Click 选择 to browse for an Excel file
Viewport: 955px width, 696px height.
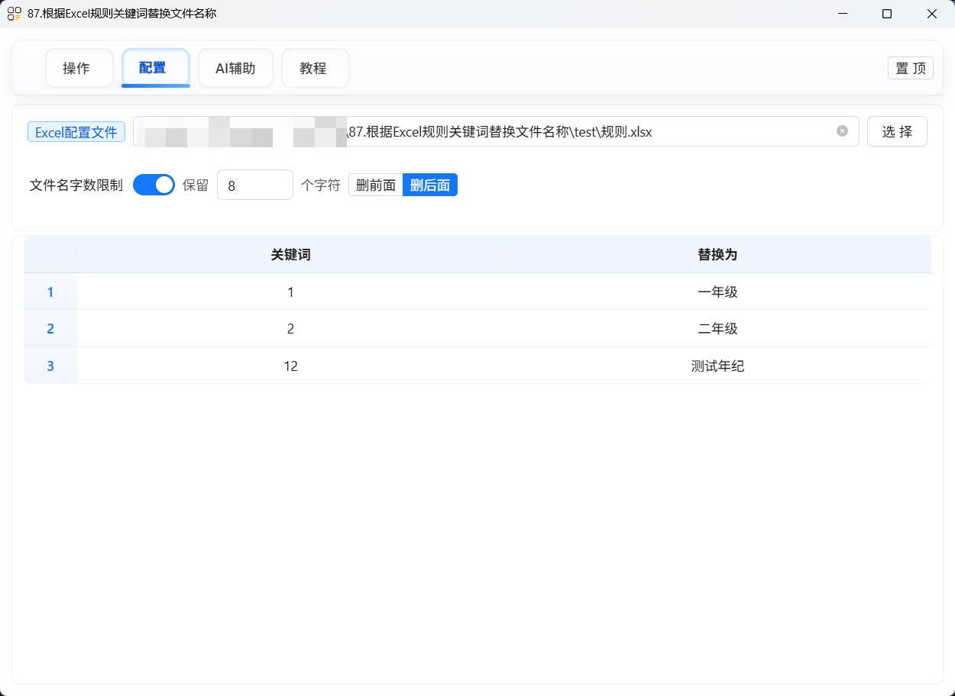pyautogui.click(x=896, y=131)
